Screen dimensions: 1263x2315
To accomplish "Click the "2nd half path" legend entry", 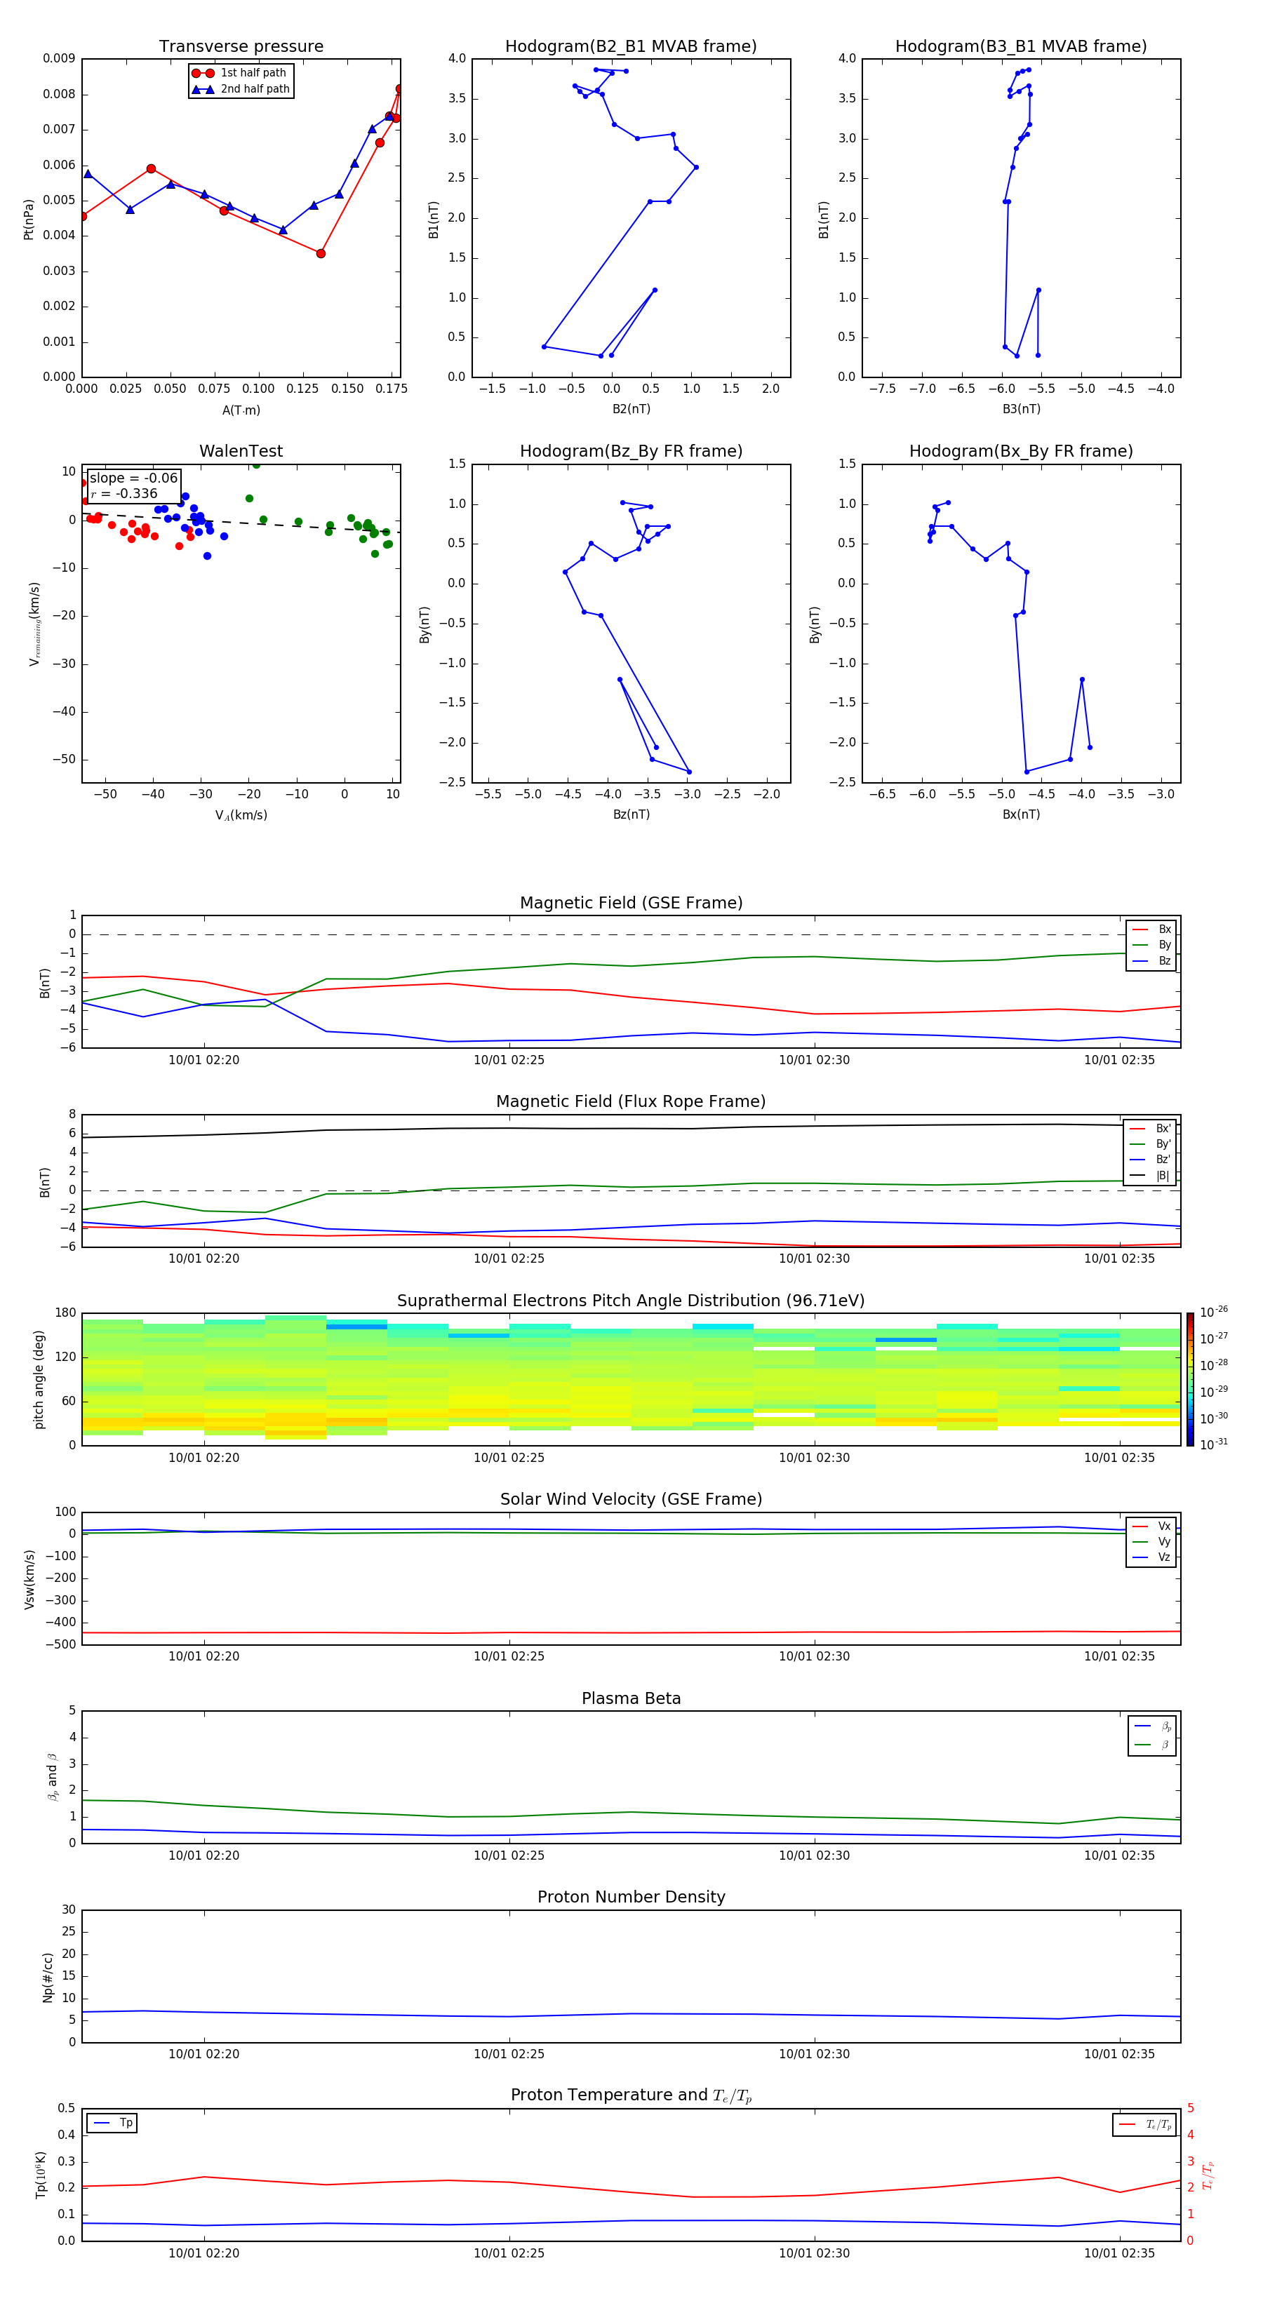I will (240, 89).
